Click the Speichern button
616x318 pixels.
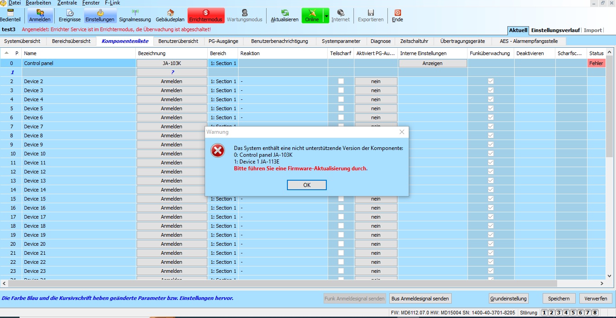[x=559, y=299]
